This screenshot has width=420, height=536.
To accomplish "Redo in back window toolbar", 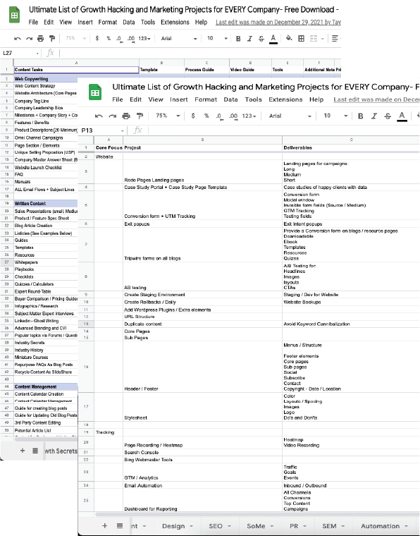I will tap(29, 38).
